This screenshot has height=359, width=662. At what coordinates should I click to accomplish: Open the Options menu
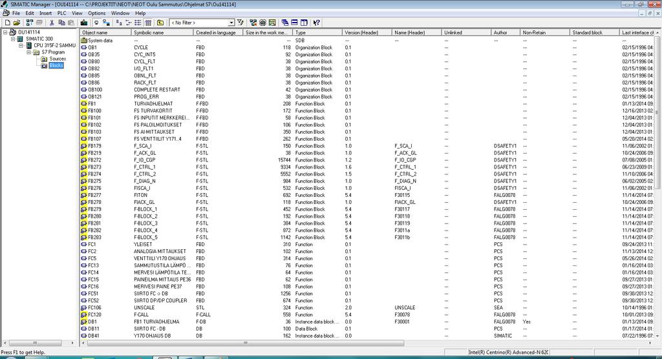[97, 13]
